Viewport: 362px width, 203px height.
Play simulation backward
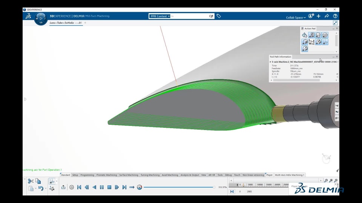94,187
